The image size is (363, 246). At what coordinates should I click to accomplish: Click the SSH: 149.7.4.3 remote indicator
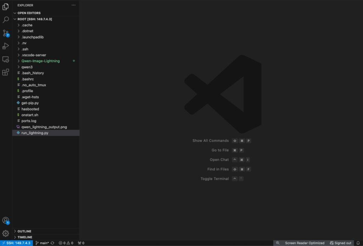16,243
